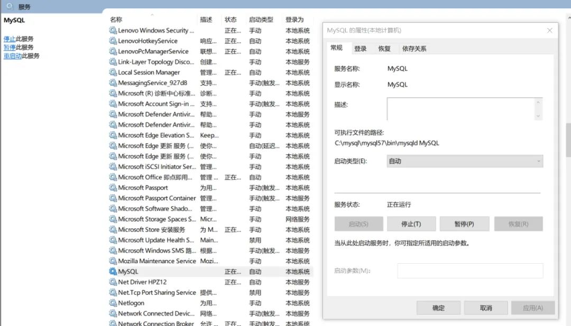The width and height of the screenshot is (571, 326).
Task: Click the services window vertical scrollbar thumb
Action: click(x=568, y=140)
